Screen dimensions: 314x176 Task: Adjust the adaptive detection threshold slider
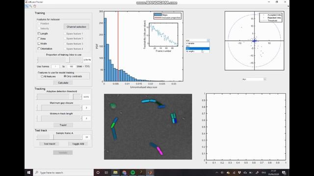(x=59, y=97)
